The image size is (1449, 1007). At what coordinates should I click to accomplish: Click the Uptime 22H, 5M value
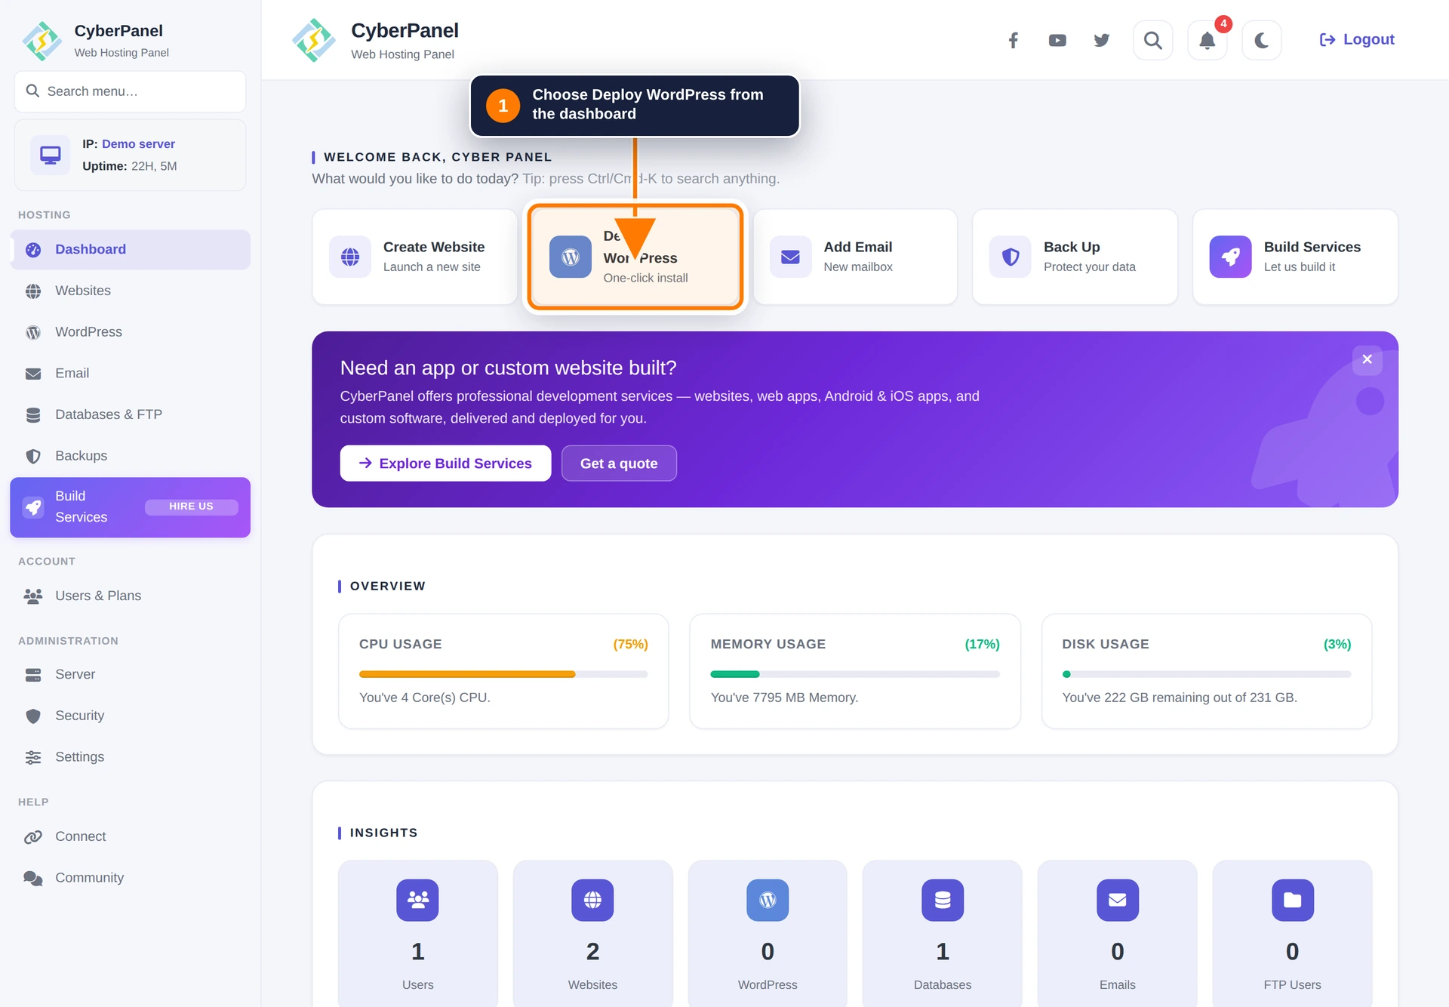(154, 166)
